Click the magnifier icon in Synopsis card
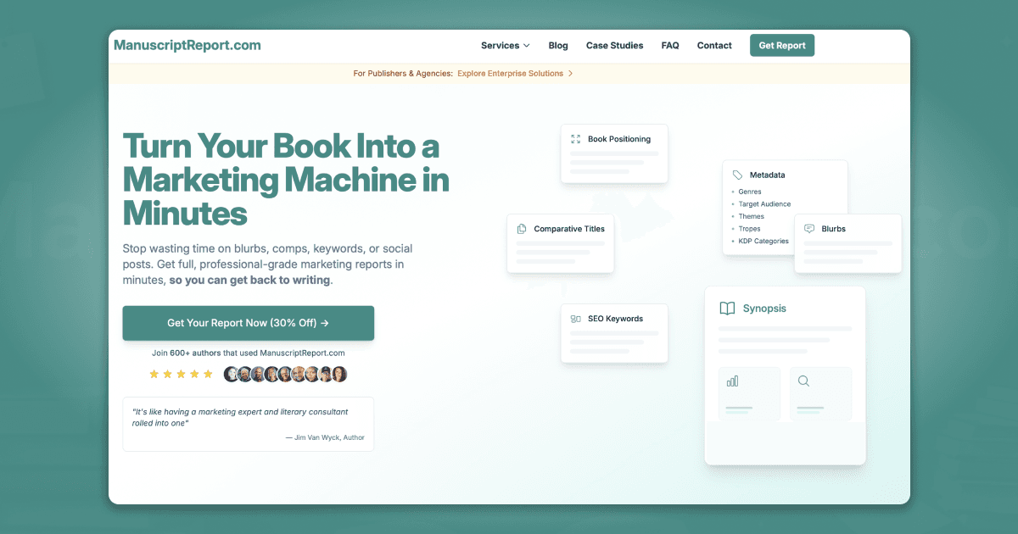The height and width of the screenshot is (534, 1018). pyautogui.click(x=803, y=381)
